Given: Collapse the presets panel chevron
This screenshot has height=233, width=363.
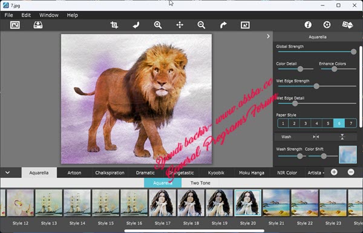Looking at the screenshot, I should pos(8,172).
